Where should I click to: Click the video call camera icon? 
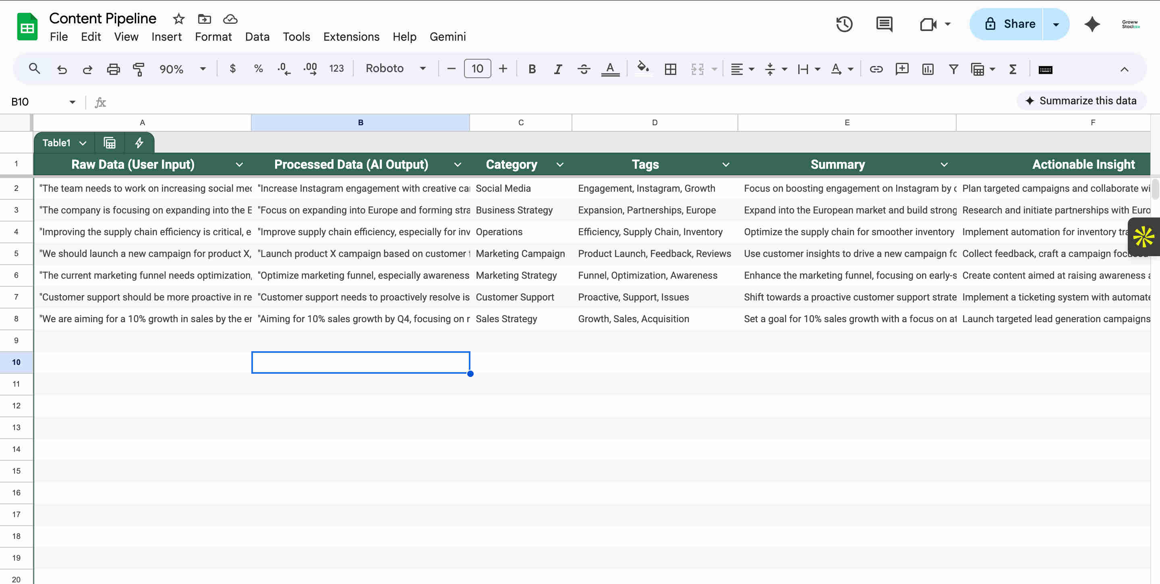click(928, 24)
